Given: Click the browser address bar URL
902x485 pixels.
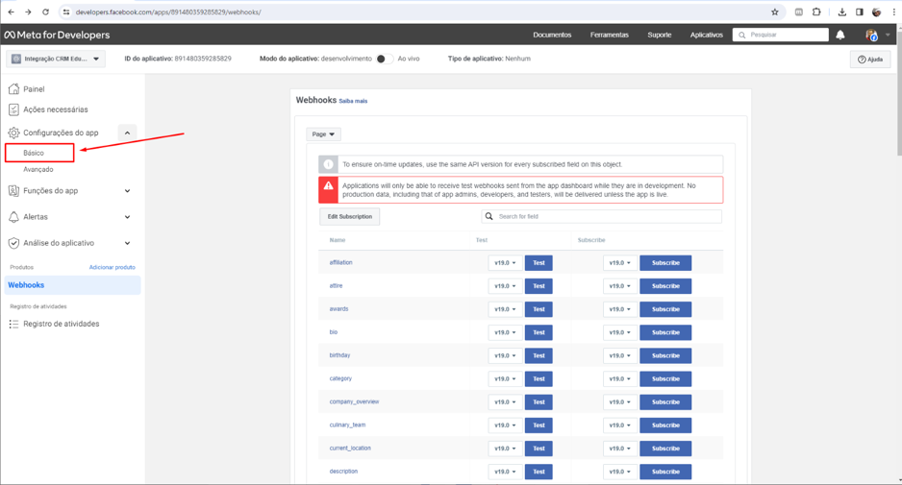Looking at the screenshot, I should click(168, 12).
